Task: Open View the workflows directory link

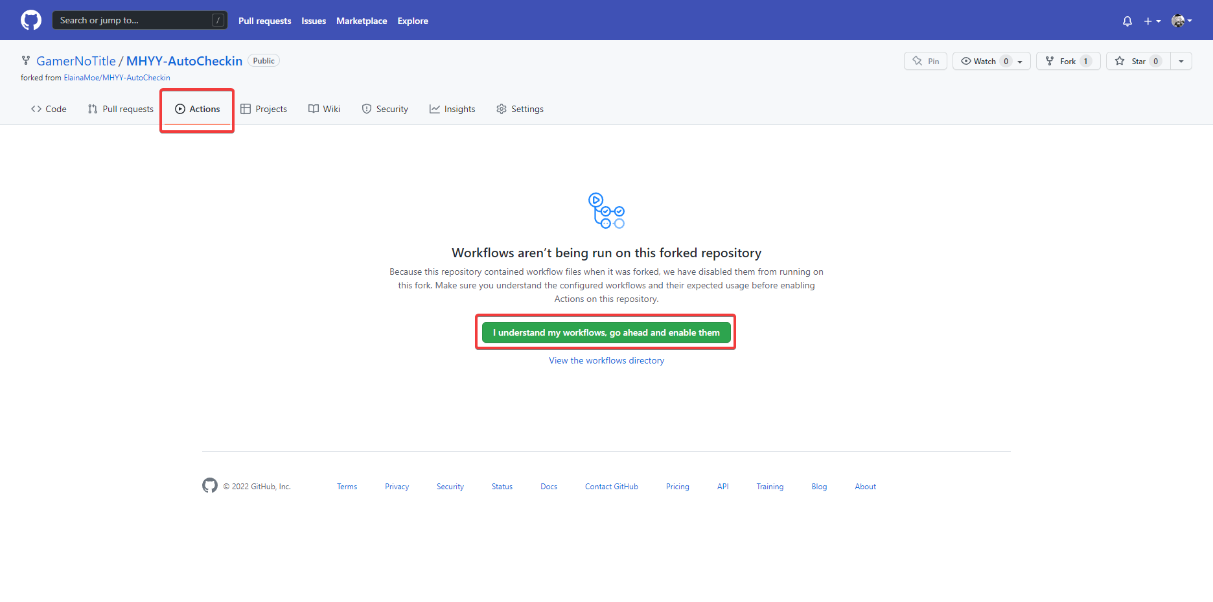Action: [606, 360]
